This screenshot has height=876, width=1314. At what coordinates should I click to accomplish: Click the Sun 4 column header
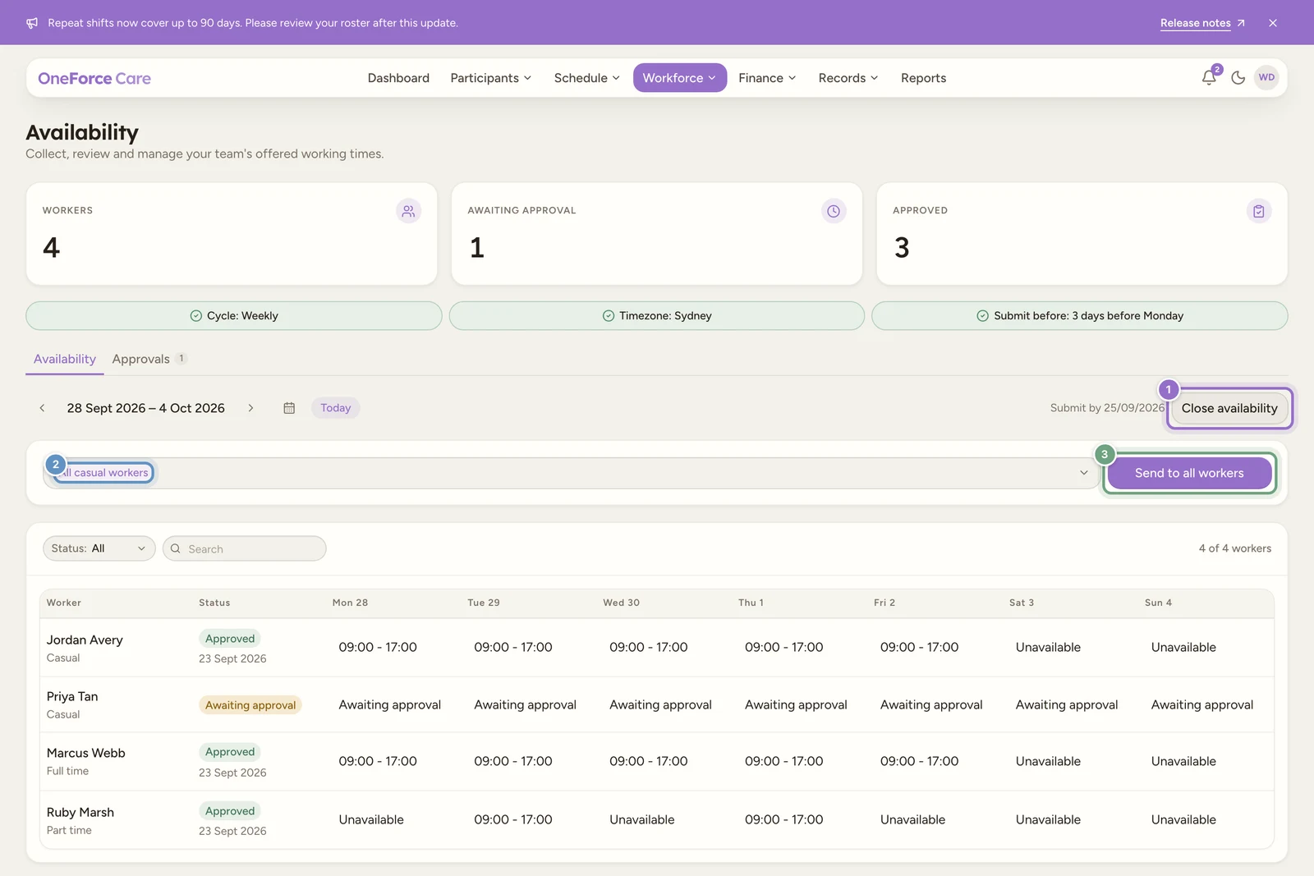[1158, 603]
